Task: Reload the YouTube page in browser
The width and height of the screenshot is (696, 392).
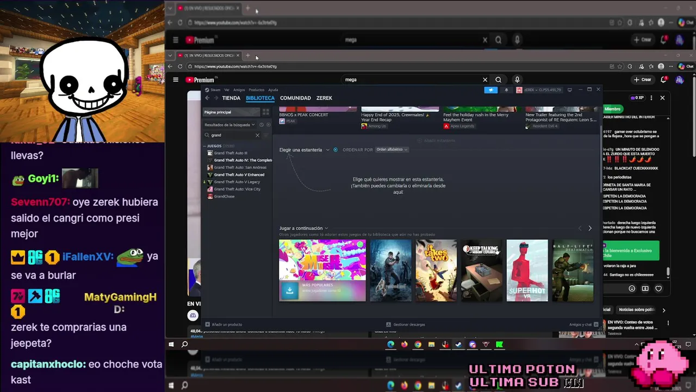Action: click(x=180, y=66)
